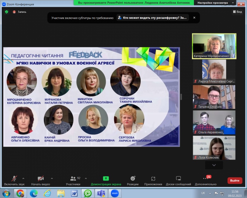This screenshot has width=247, height=198.
Task: Open the Приложения apps icon
Action: [153, 179]
